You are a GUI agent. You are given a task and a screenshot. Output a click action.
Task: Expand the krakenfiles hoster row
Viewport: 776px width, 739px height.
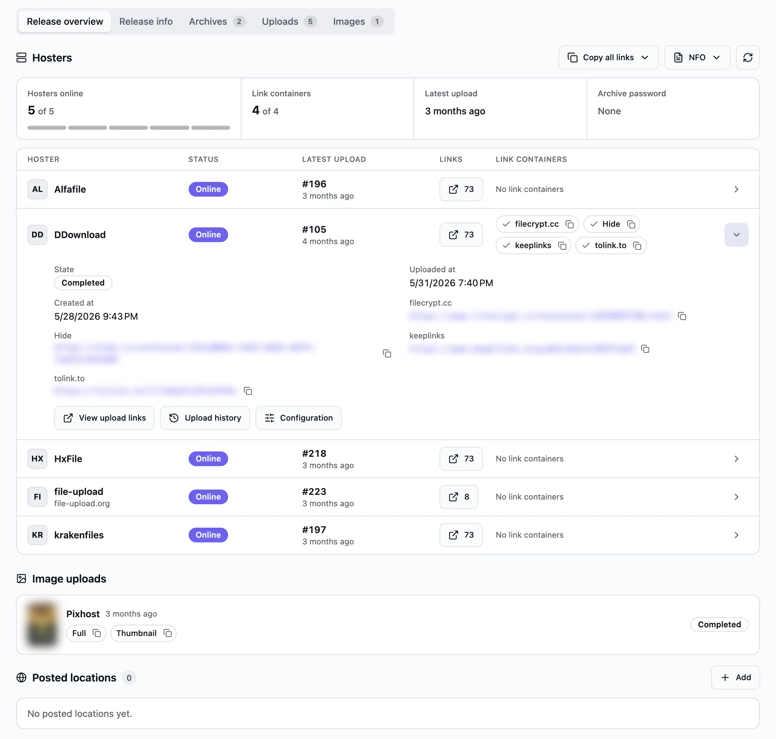pos(736,535)
